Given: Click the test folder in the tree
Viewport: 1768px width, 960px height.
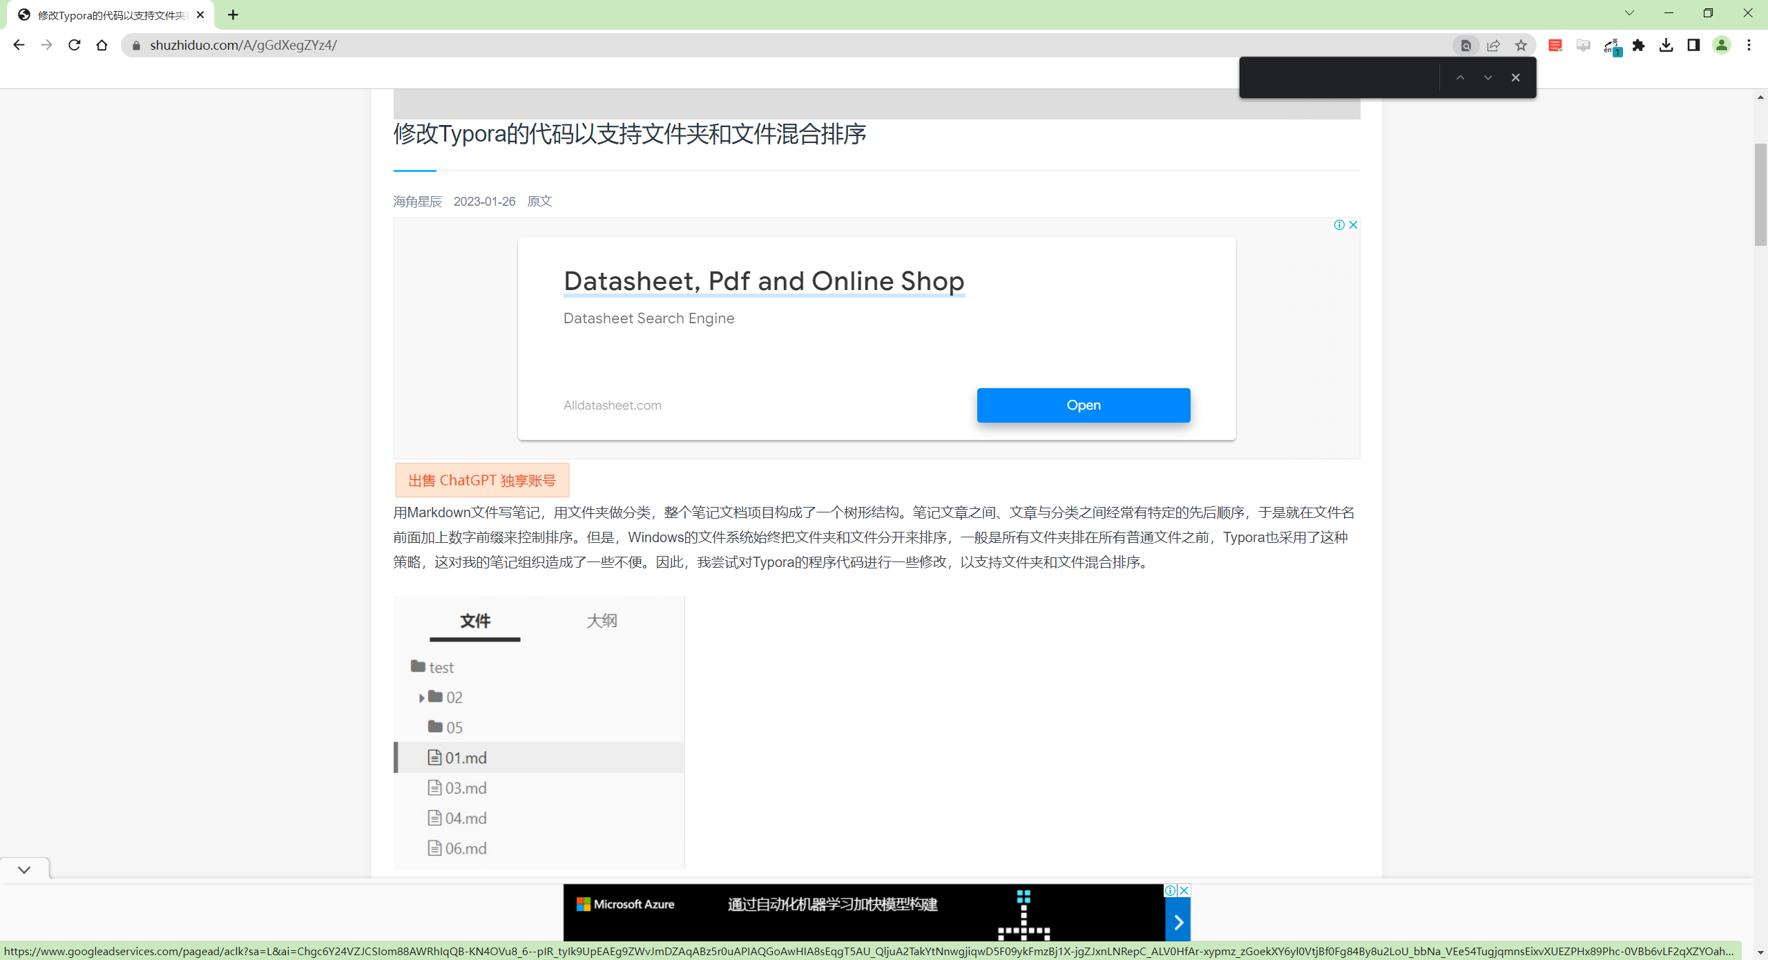Looking at the screenshot, I should [x=432, y=667].
